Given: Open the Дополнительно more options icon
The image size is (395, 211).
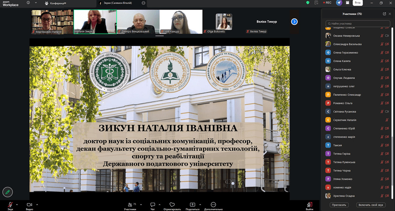Looking at the screenshot, I should (214, 205).
